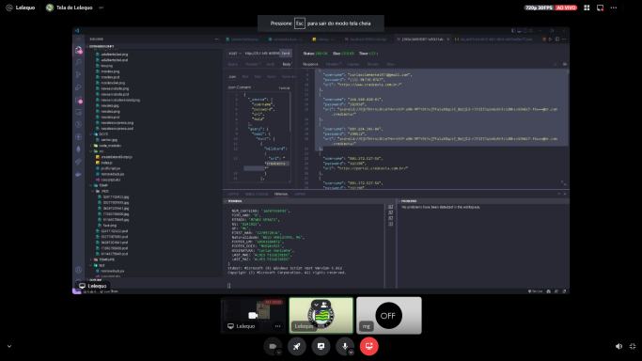Open the Docker whale icon

point(78,174)
